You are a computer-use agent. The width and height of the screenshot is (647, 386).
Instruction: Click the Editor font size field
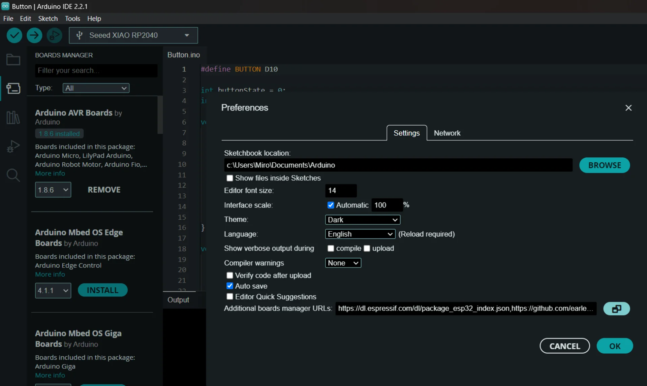pyautogui.click(x=341, y=191)
